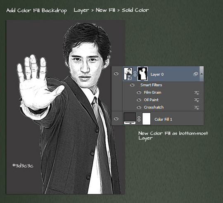Screen dimensions: 223x203
Task: Click the Layer 0 smart filter indicator icon
Action: point(196,74)
